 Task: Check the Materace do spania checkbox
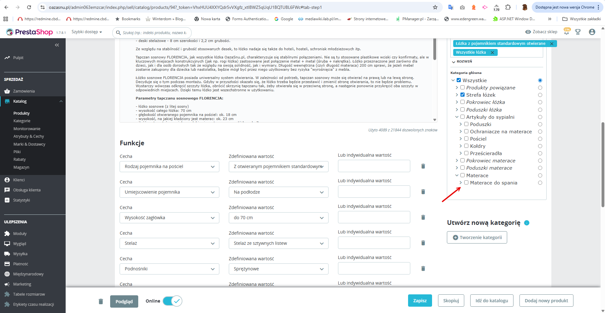466,183
